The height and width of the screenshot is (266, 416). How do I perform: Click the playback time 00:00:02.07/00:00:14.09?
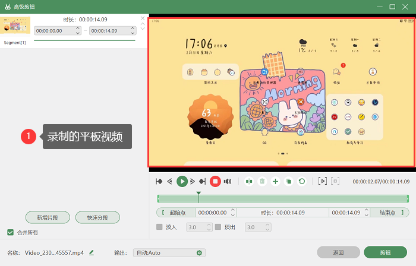381,182
